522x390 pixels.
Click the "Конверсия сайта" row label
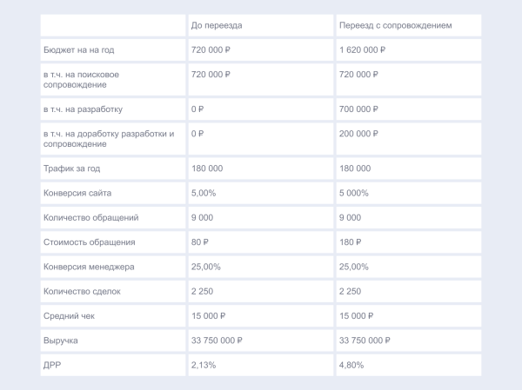(x=77, y=193)
